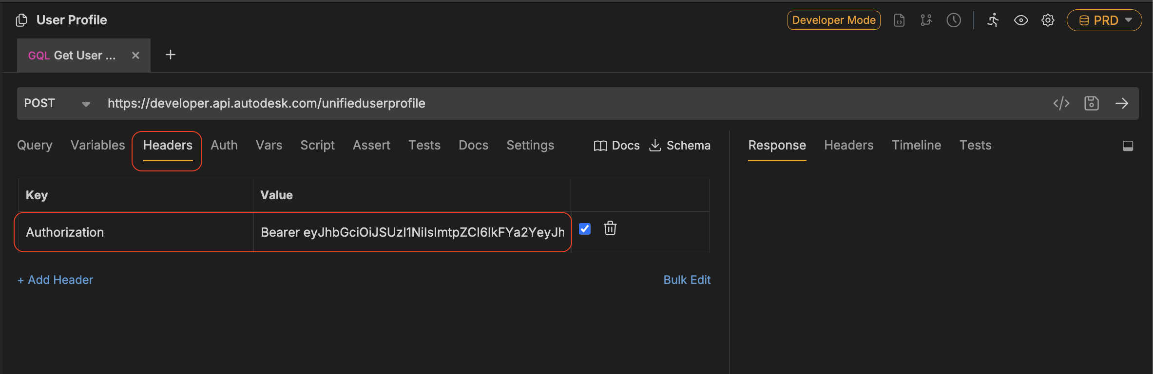
Task: Save the request with disk icon
Action: tap(1092, 103)
